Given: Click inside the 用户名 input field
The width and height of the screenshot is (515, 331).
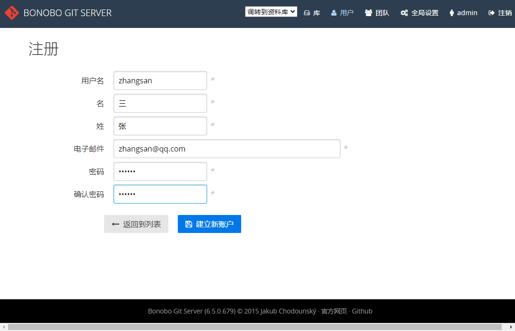Looking at the screenshot, I should [x=160, y=81].
